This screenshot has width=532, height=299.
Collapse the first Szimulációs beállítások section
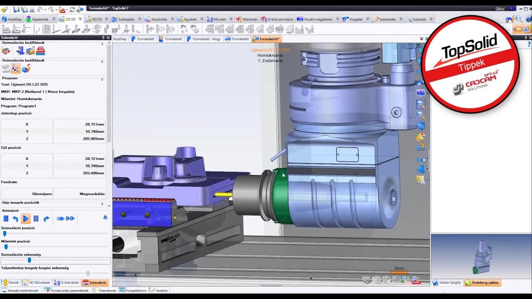[x=102, y=44]
